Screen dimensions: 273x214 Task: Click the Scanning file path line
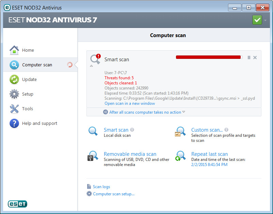(180, 98)
